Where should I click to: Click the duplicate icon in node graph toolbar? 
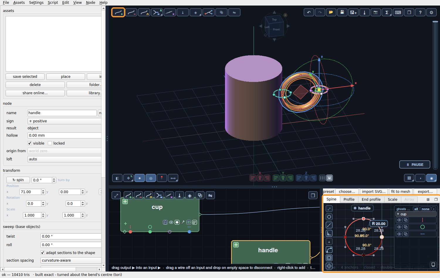(200, 195)
